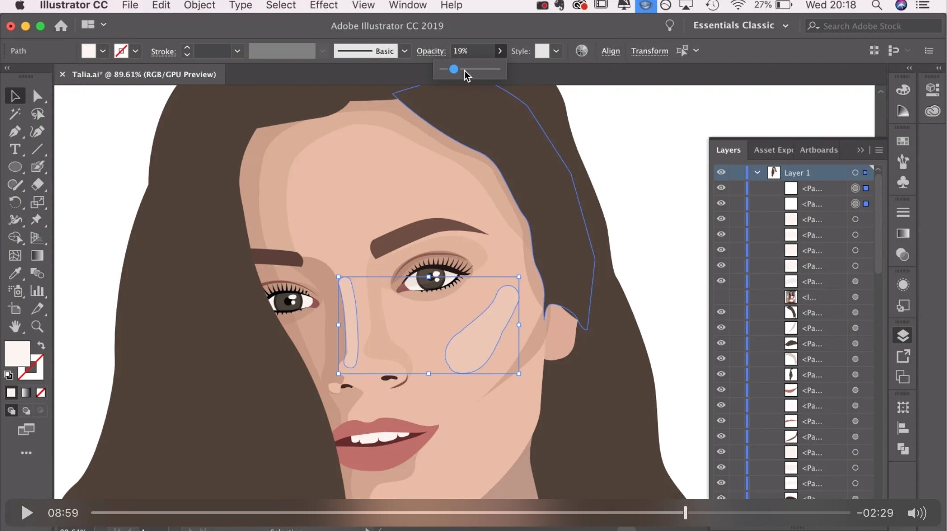Open the Essentials Classic workspace dropdown
Image resolution: width=947 pixels, height=531 pixels.
[785, 26]
